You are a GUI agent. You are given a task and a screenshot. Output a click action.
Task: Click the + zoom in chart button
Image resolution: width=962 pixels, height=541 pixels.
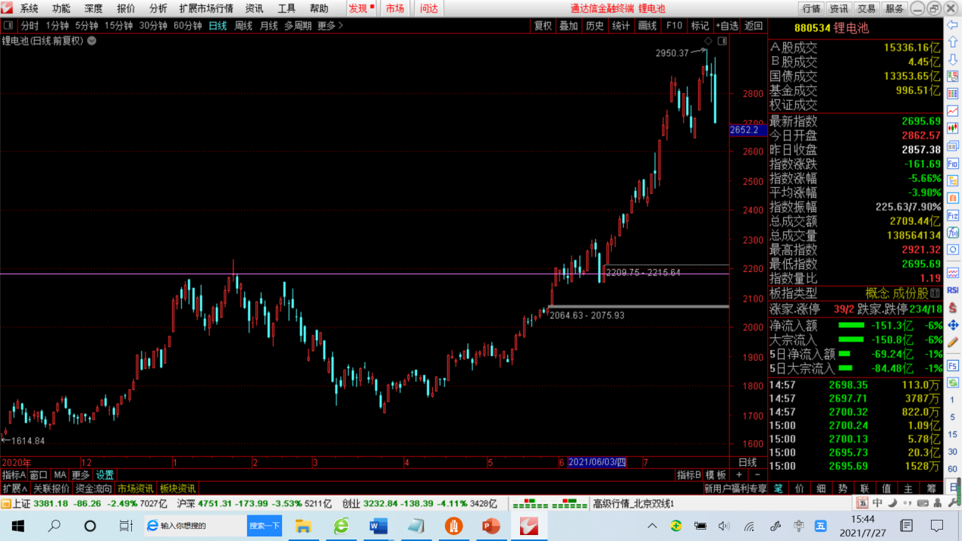coord(739,475)
